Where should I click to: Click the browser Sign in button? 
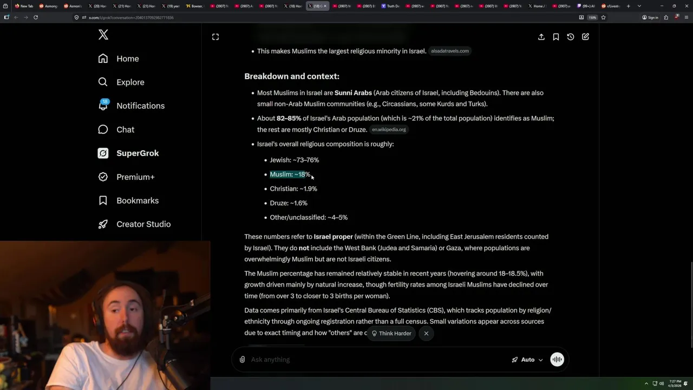650,17
